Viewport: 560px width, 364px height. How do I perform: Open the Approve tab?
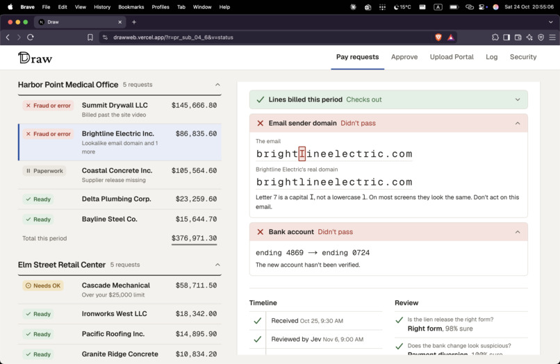[404, 57]
